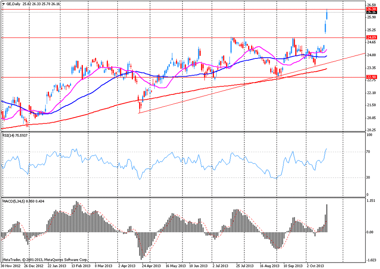Click the 26.50 price axis value
The image size is (380, 269).
click(x=371, y=5)
